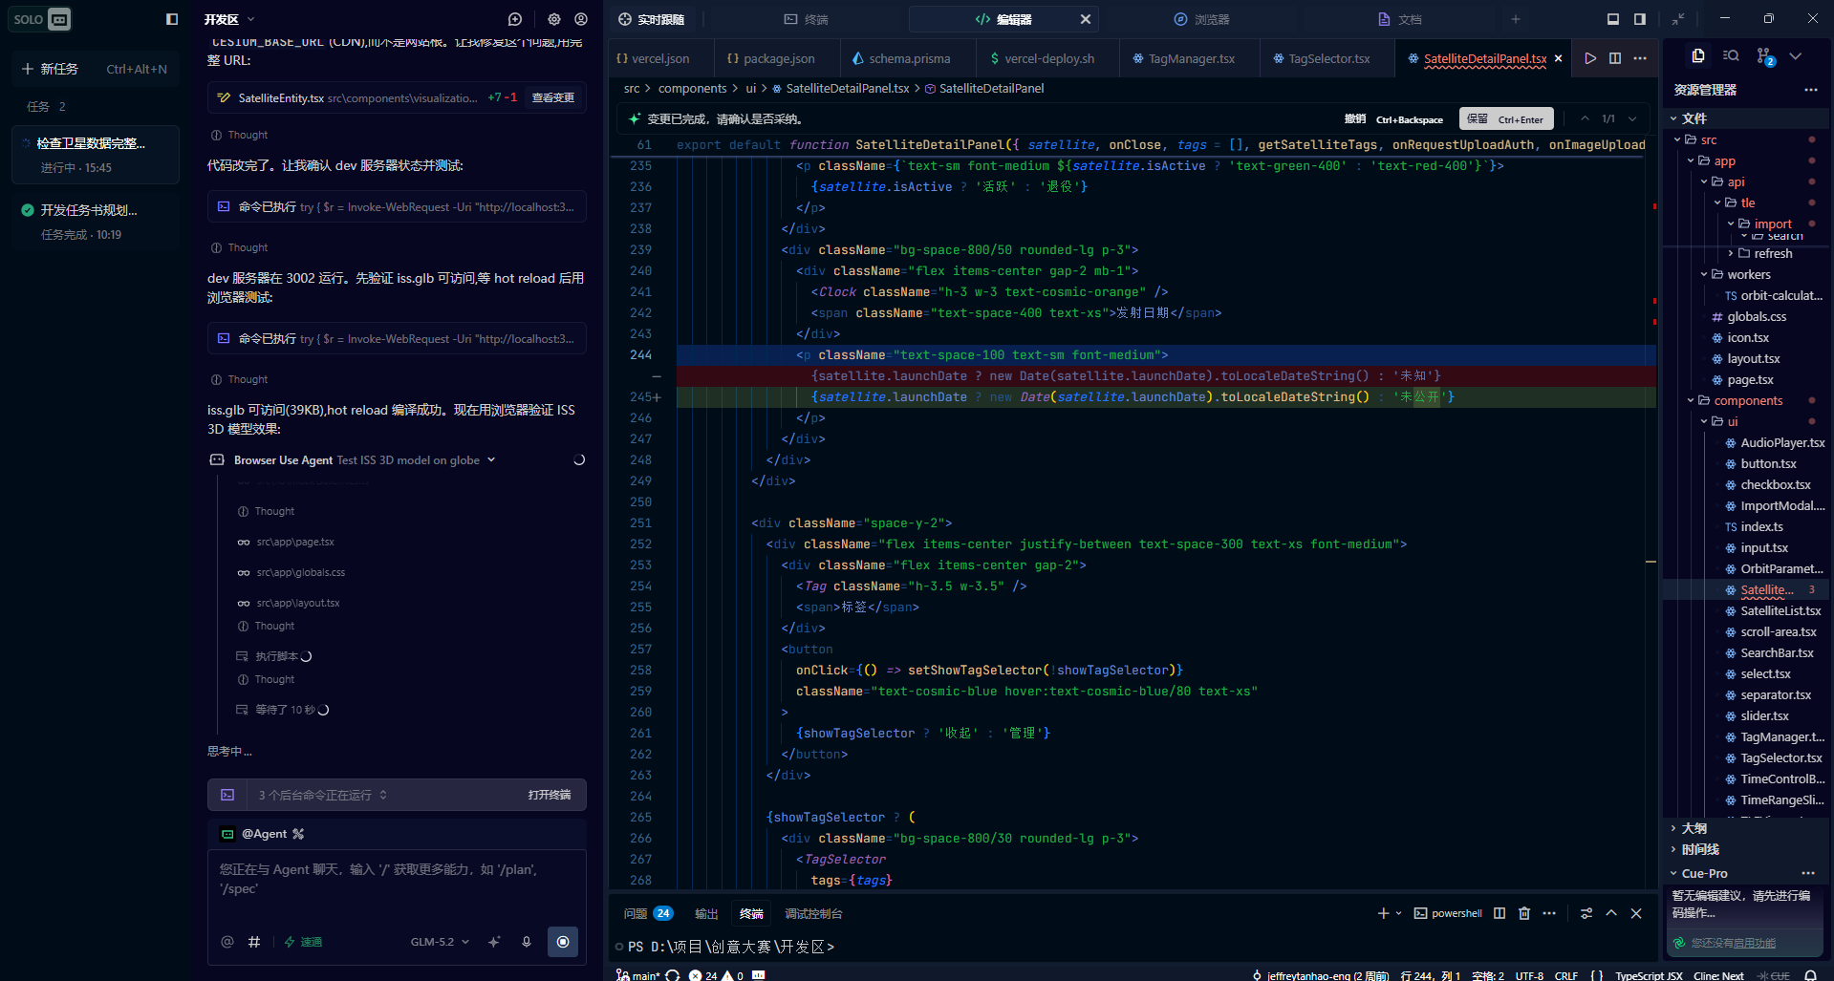Open the Agent tools configuration icon
The height and width of the screenshot is (981, 1834).
click(x=298, y=834)
